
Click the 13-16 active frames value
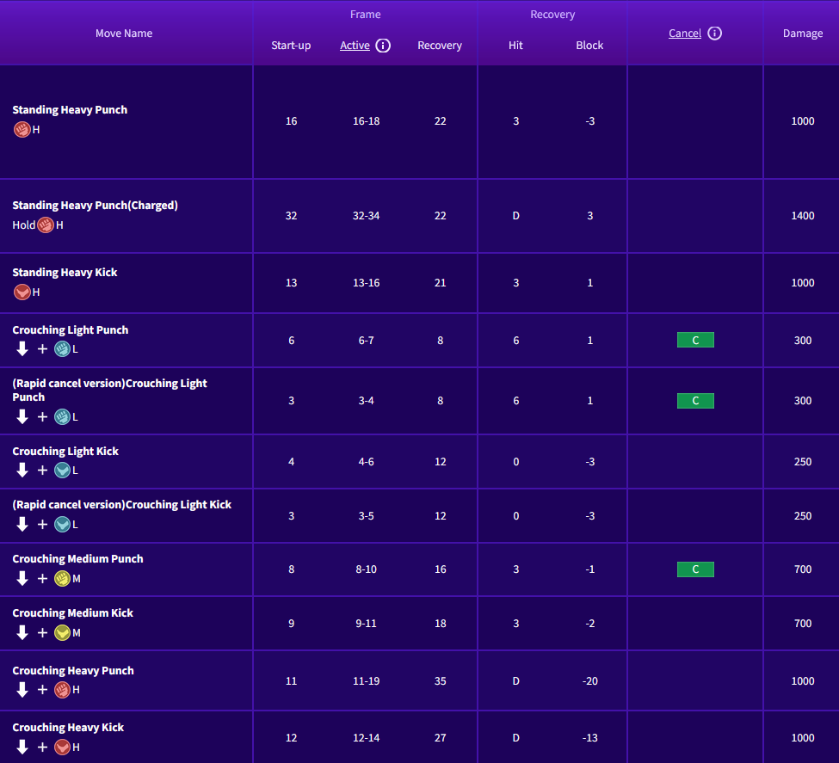click(x=366, y=283)
